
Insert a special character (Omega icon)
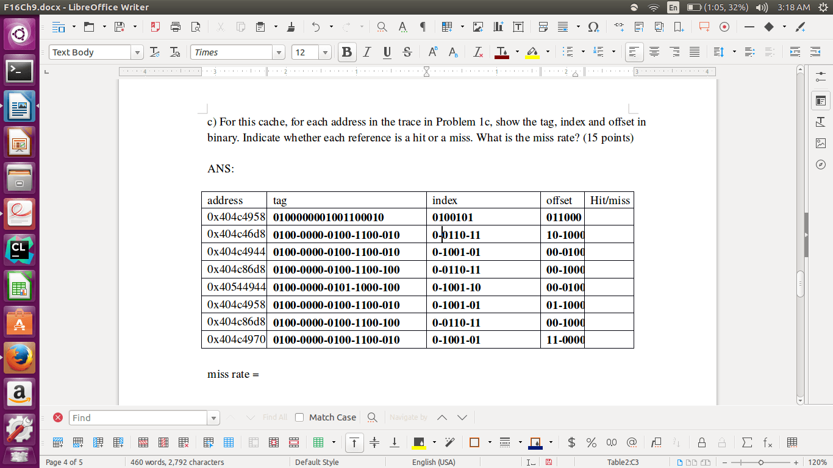[593, 27]
